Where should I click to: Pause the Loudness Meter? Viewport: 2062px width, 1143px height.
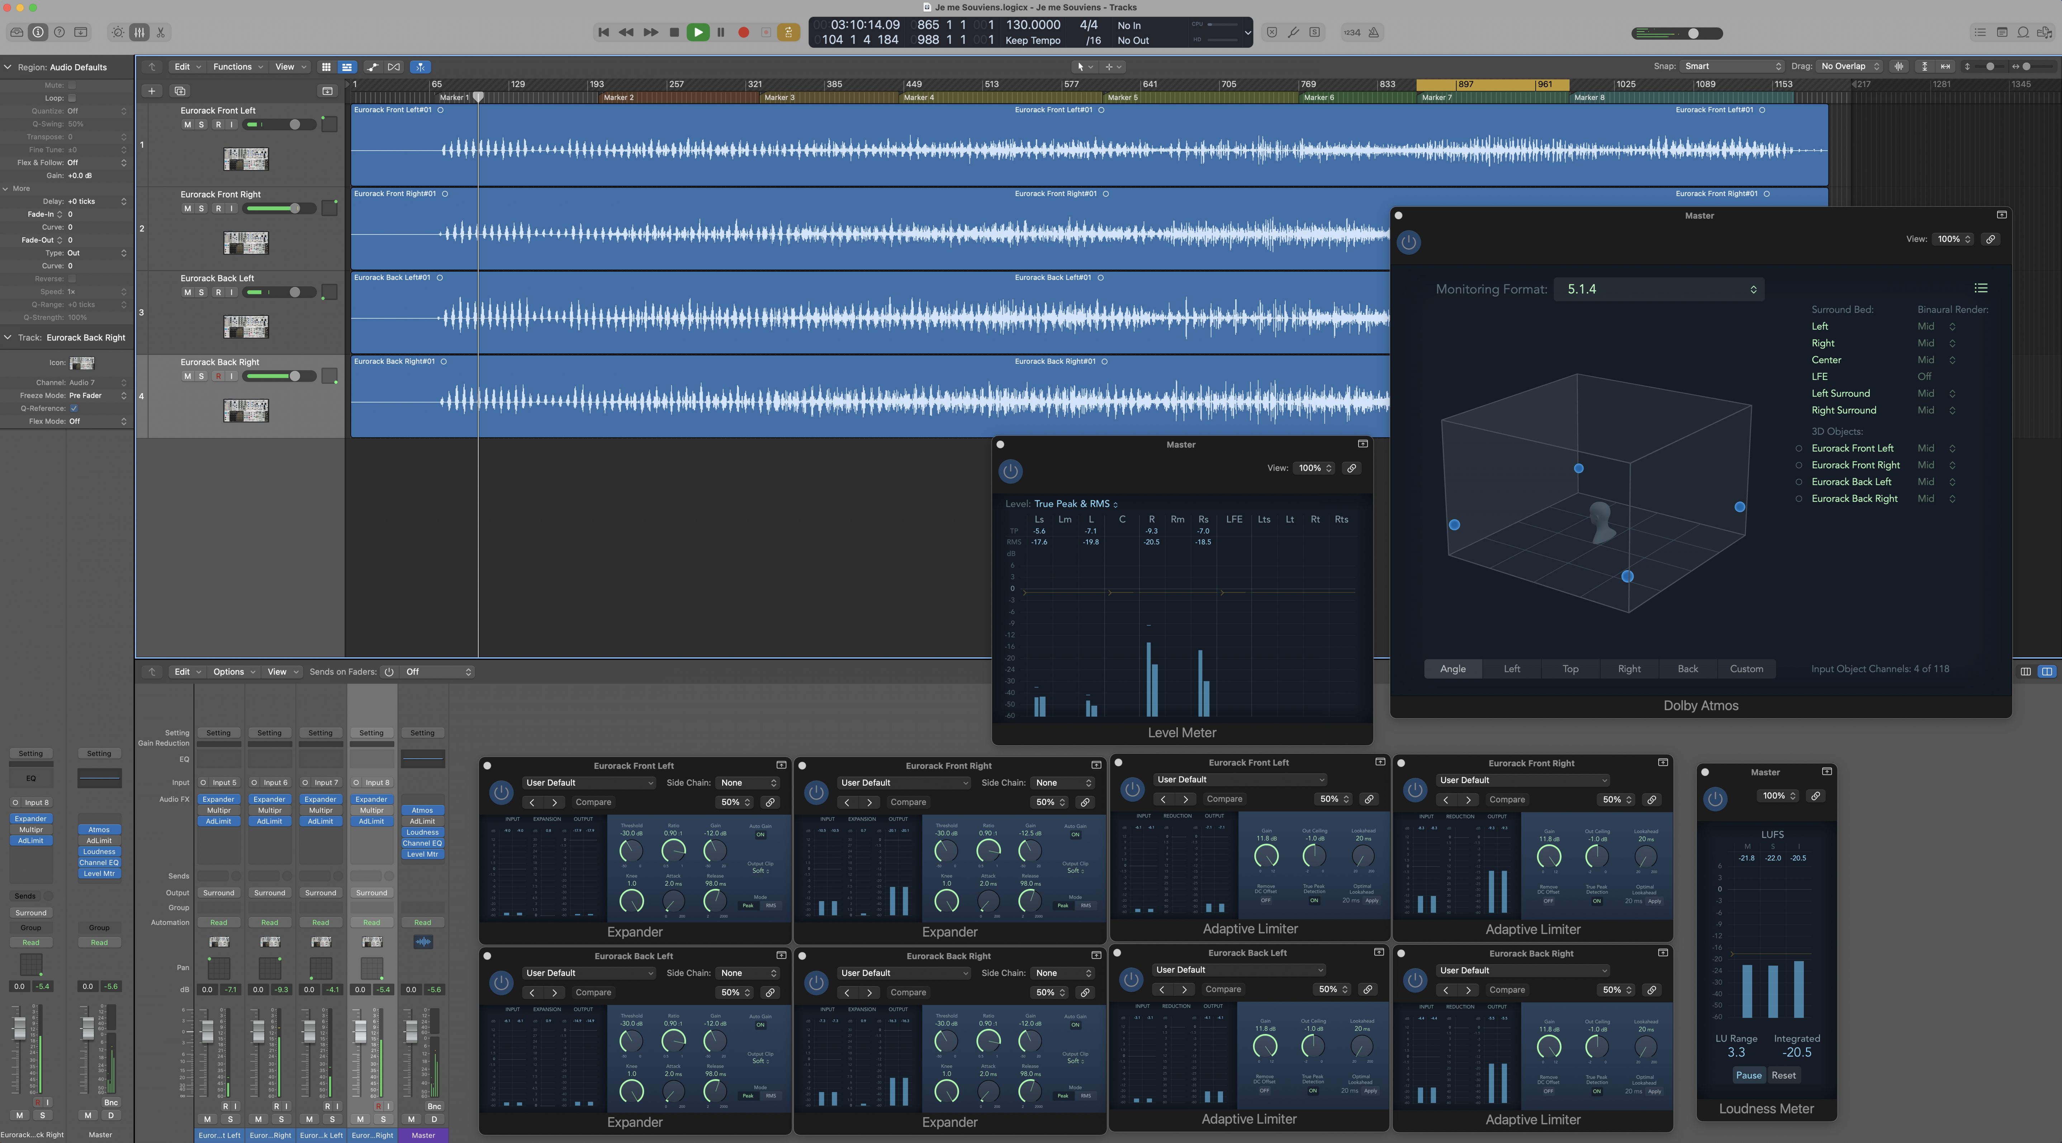coord(1749,1075)
